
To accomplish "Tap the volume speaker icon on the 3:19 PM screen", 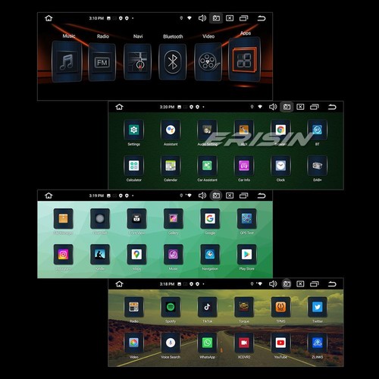I will click(202, 196).
